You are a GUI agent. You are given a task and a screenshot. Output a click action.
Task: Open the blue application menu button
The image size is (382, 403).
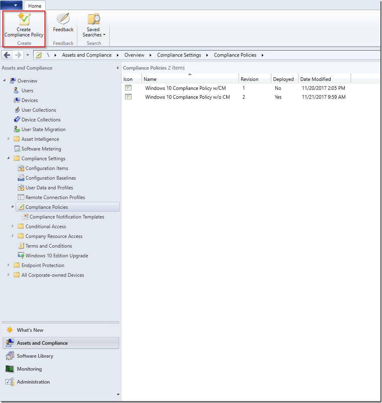coord(12,5)
